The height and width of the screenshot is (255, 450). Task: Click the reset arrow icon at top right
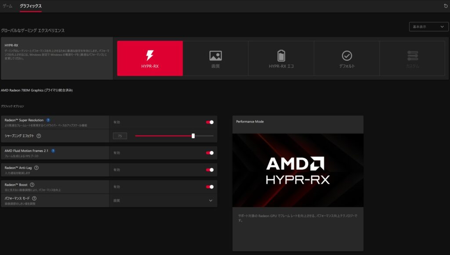(446, 6)
